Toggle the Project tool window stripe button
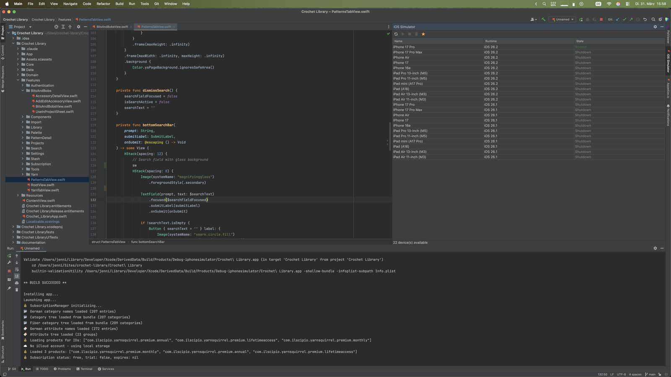 pyautogui.click(x=3, y=33)
